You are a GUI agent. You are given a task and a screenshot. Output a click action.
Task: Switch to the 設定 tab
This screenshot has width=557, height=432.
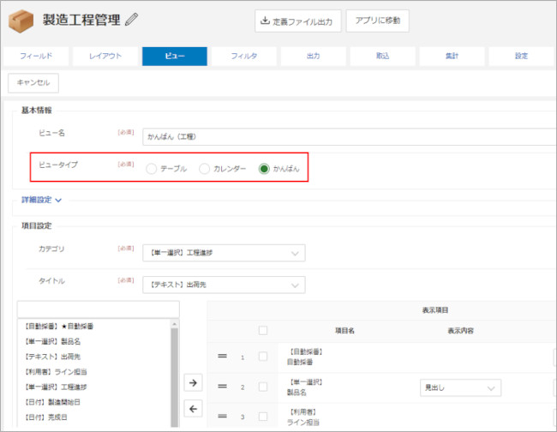click(x=521, y=56)
